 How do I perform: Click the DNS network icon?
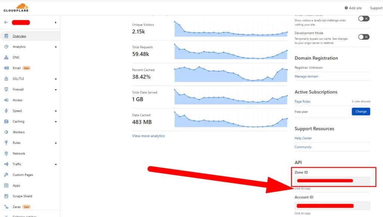click(6, 57)
